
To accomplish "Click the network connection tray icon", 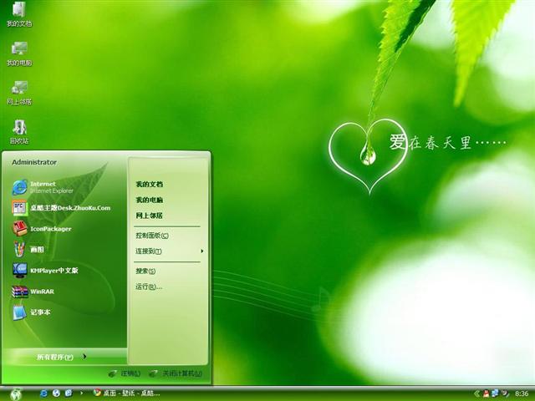I will coord(495,393).
